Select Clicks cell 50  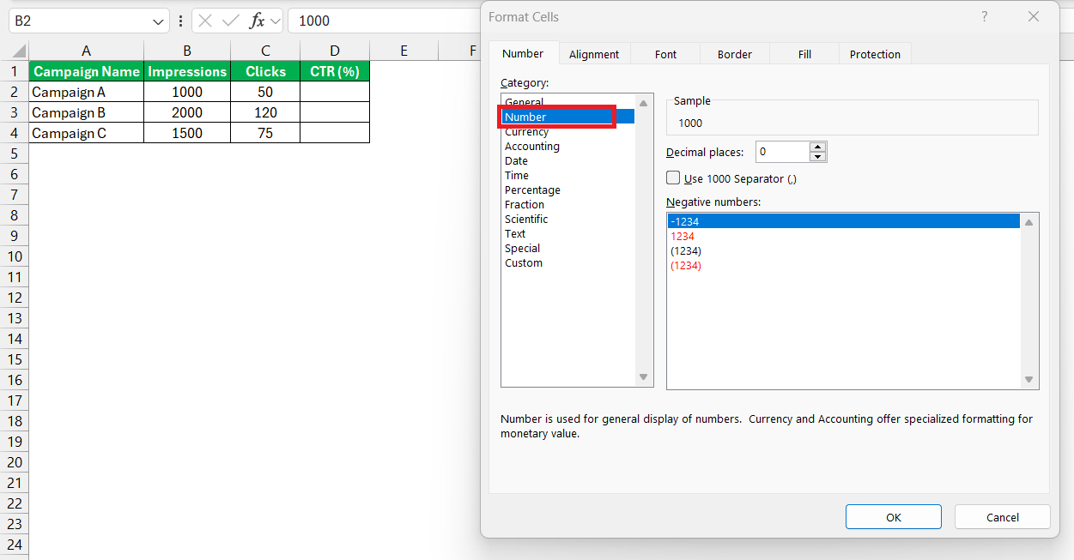click(265, 92)
